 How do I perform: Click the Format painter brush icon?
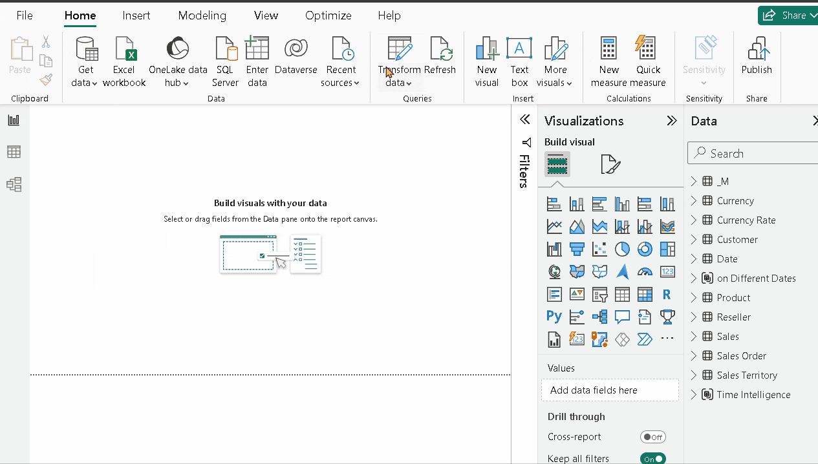coord(46,79)
